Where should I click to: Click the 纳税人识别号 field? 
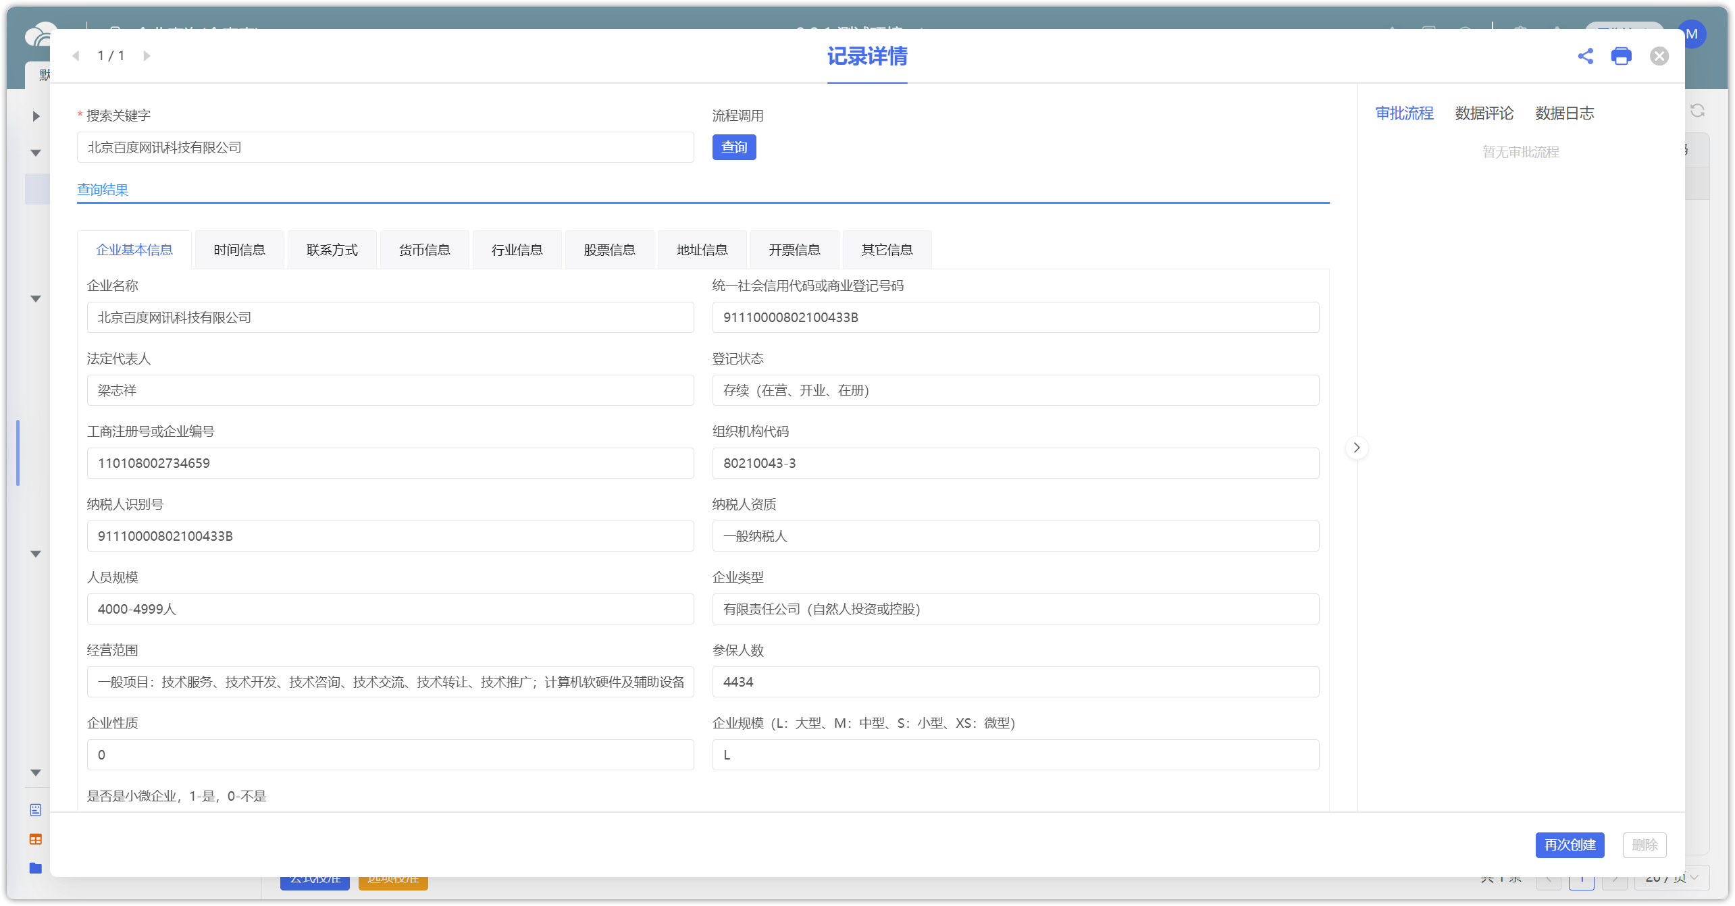coord(390,536)
